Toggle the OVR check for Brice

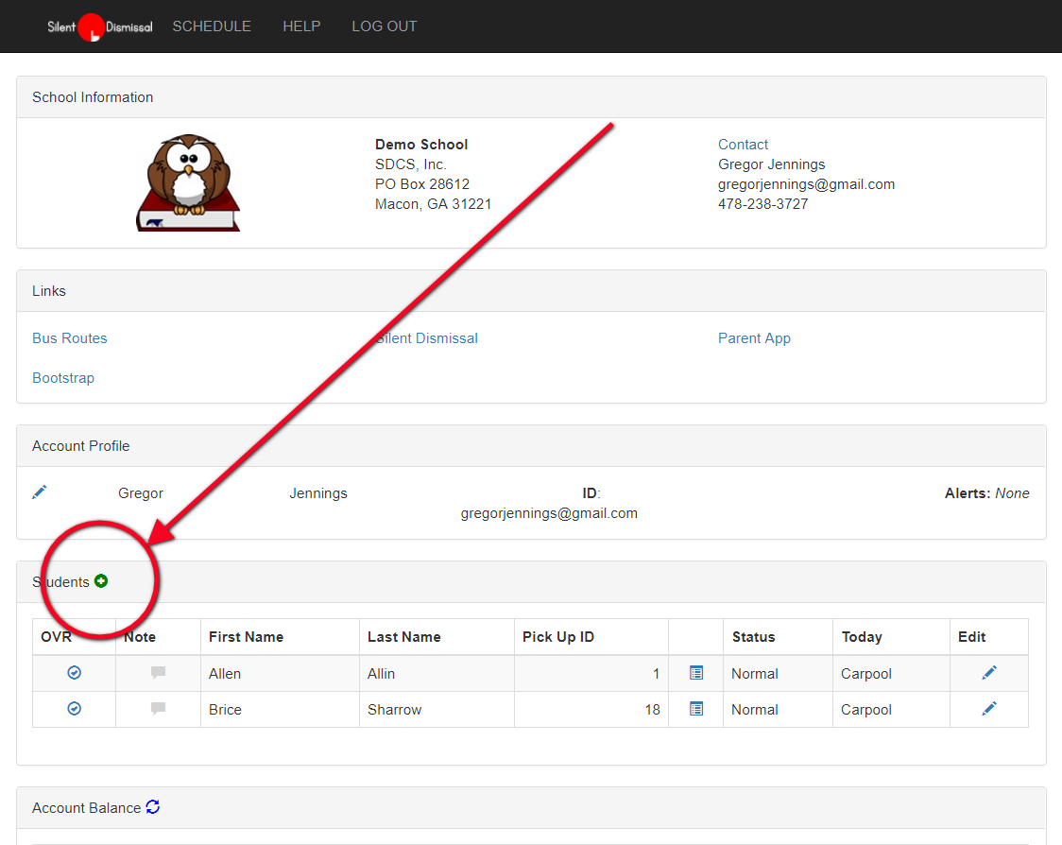pos(75,709)
